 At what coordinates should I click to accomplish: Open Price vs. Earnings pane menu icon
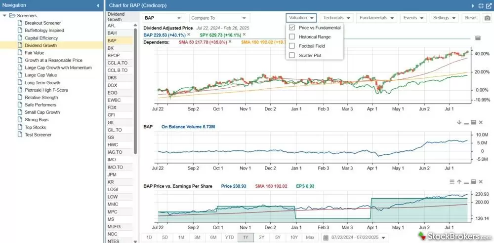pyautogui.click(x=452, y=182)
